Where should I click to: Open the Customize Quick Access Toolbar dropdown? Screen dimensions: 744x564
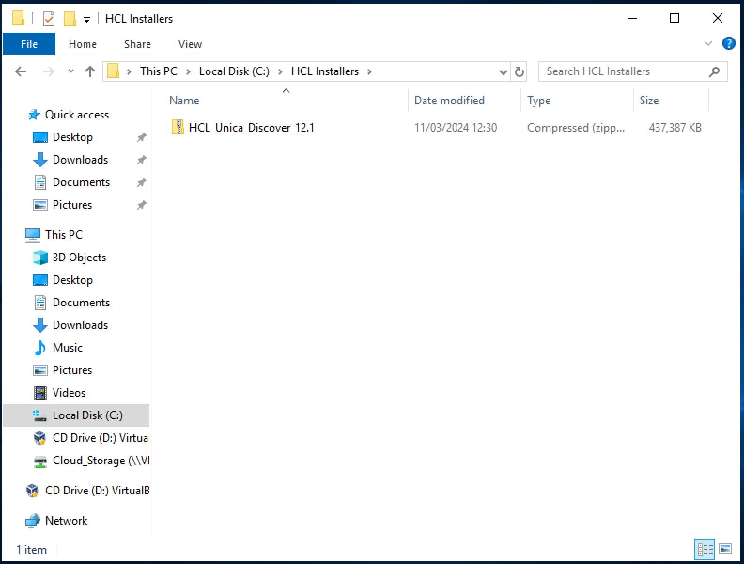87,19
